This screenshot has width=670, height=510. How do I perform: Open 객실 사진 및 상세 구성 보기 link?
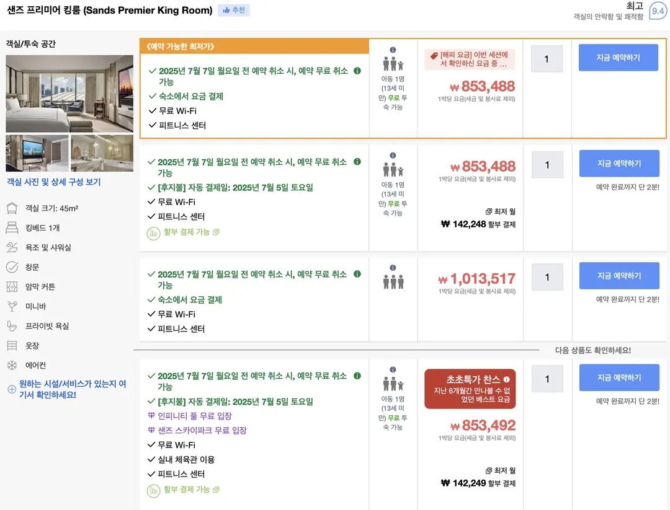(54, 182)
